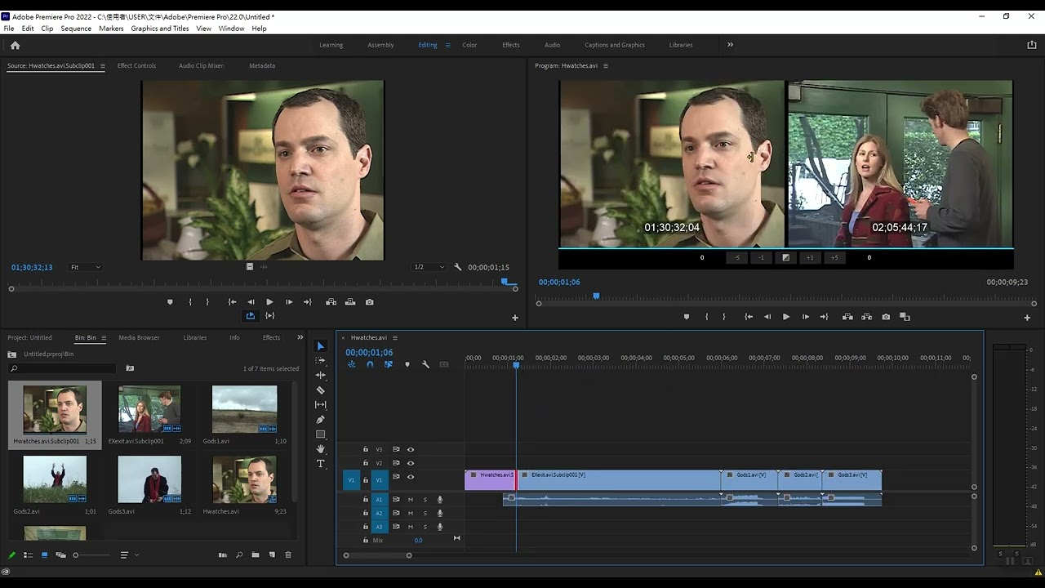Screen dimensions: 1045x588
Task: Select the Pen tool
Action: (x=320, y=419)
